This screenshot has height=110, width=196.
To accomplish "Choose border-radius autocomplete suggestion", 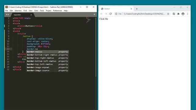I will [47, 52].
